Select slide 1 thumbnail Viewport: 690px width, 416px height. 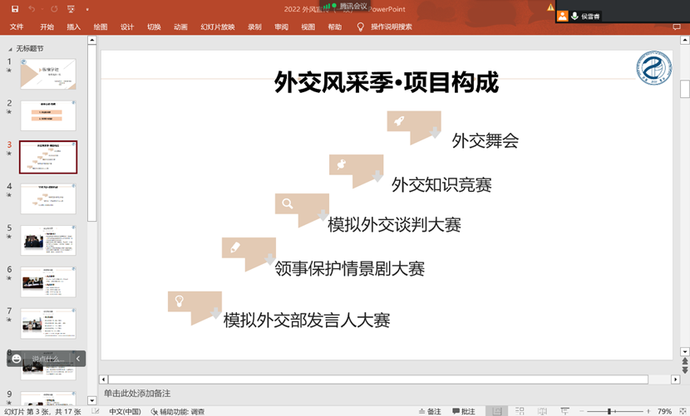coord(48,74)
